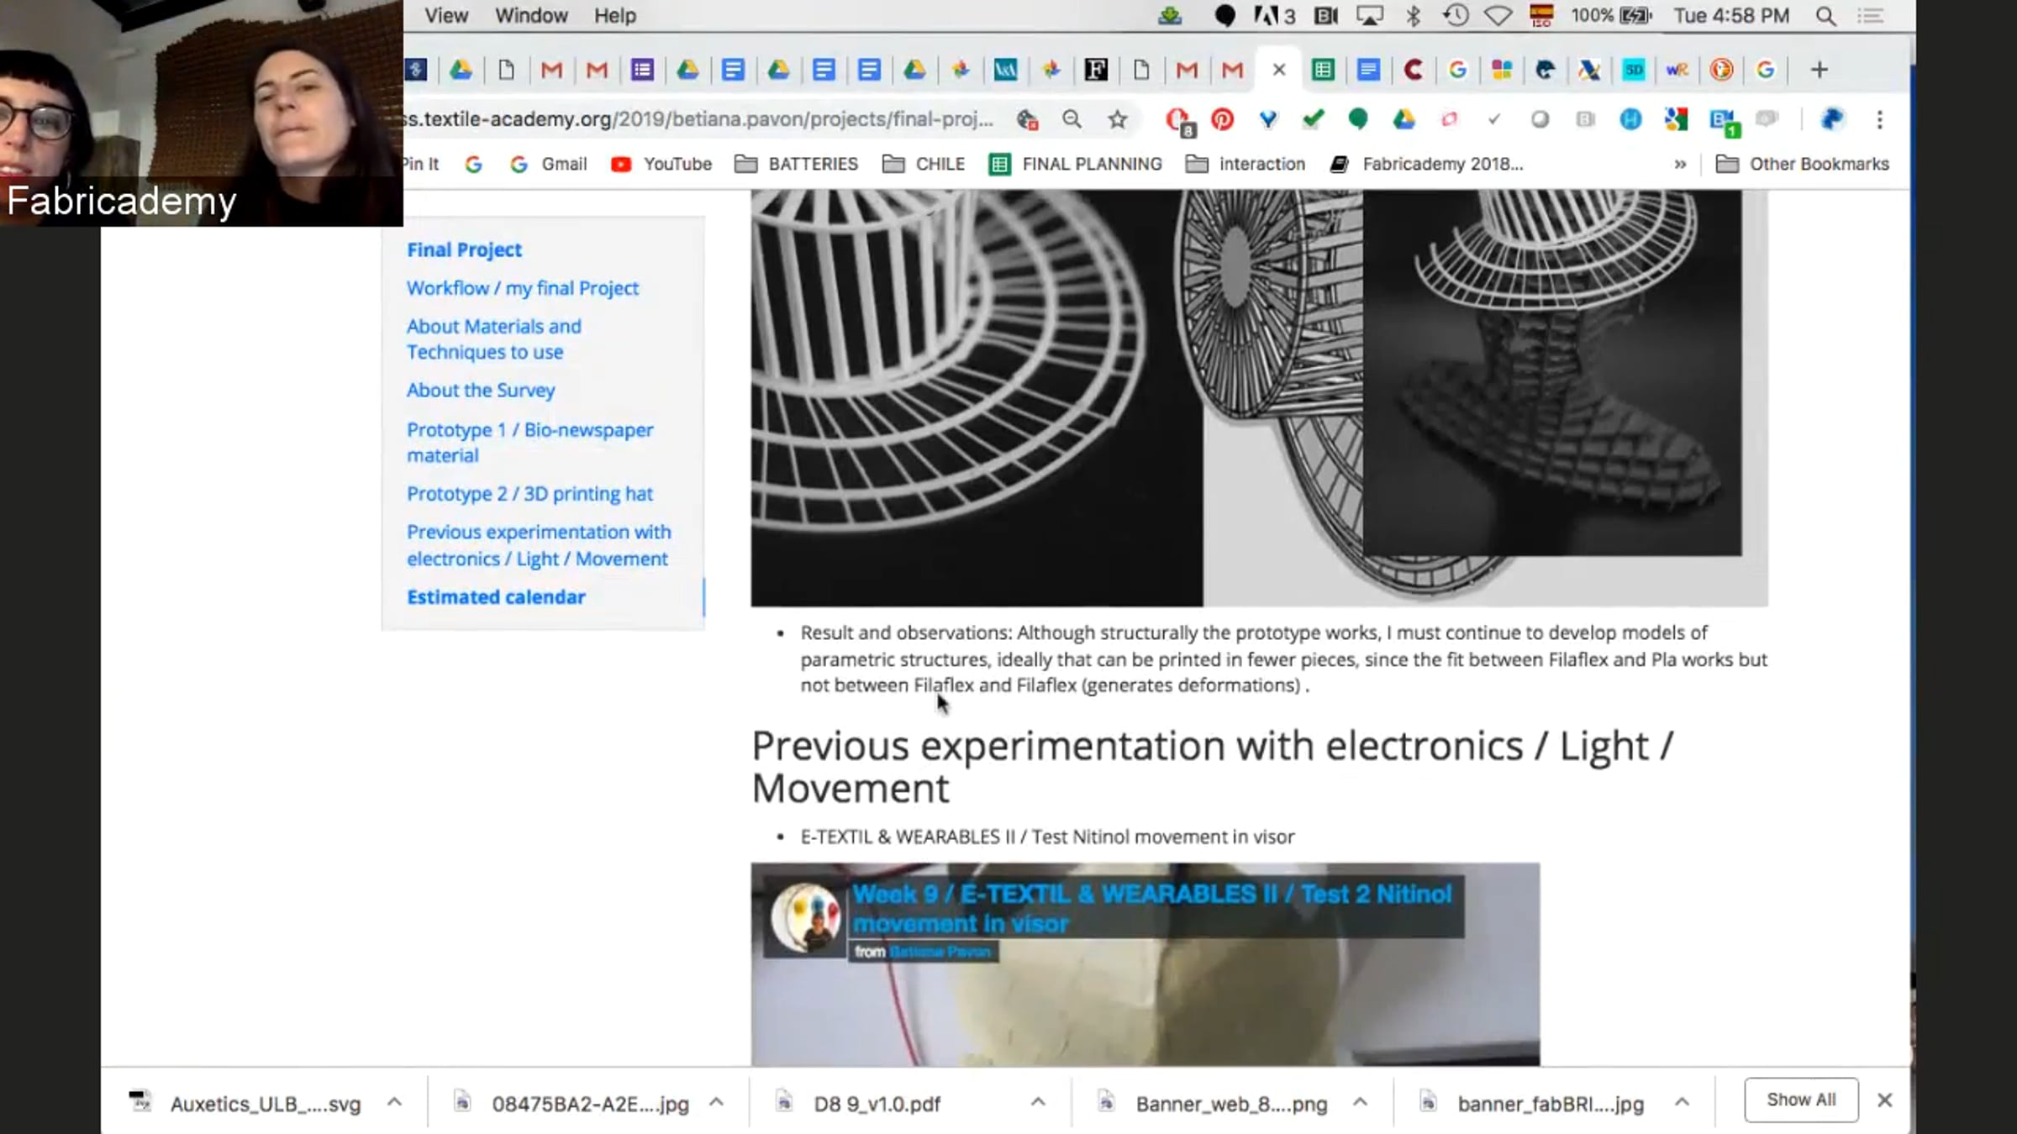Close the current browser tab
This screenshot has height=1134, width=2017.
1279,70
